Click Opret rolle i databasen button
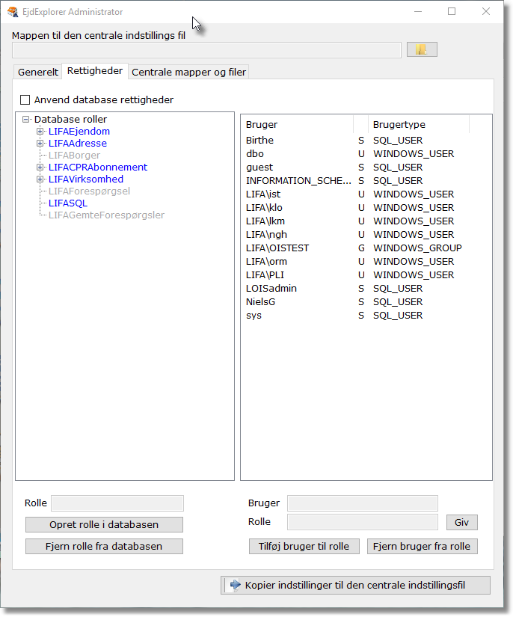Image resolution: width=513 pixels, height=617 pixels. click(x=104, y=524)
